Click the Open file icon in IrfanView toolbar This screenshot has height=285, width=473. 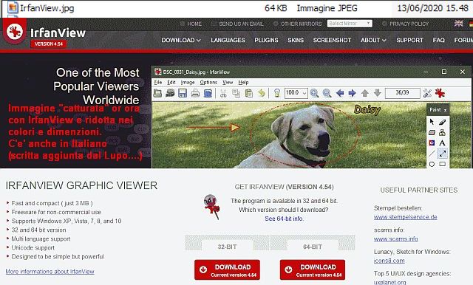tap(157, 93)
